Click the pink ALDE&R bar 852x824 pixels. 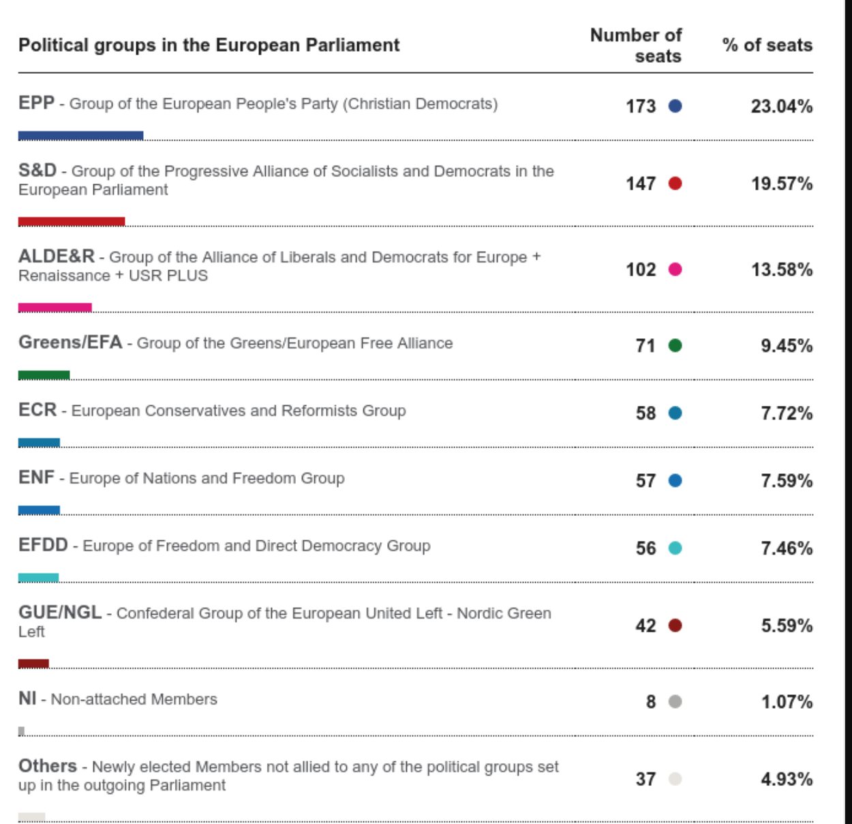click(x=55, y=308)
